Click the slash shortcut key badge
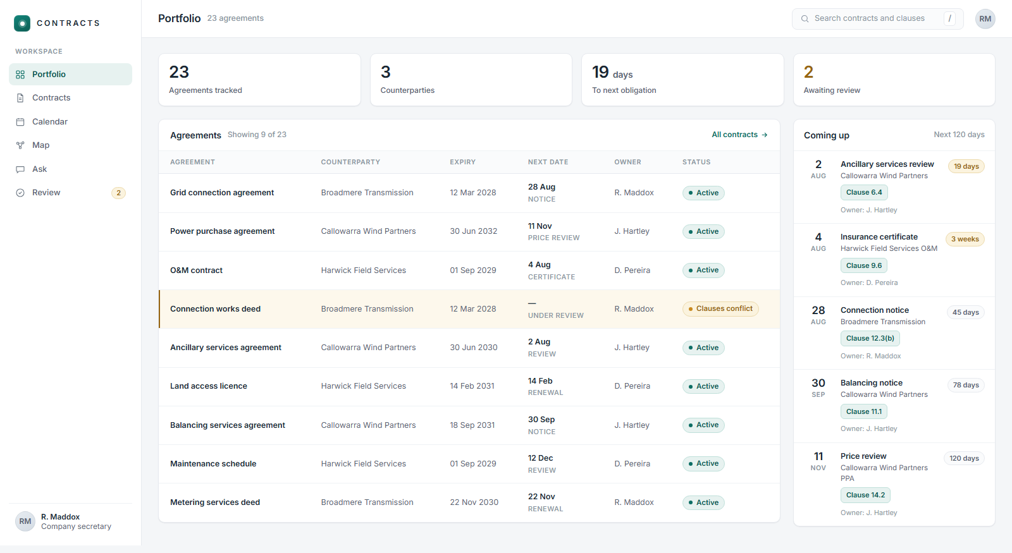The width and height of the screenshot is (1012, 553). [949, 19]
